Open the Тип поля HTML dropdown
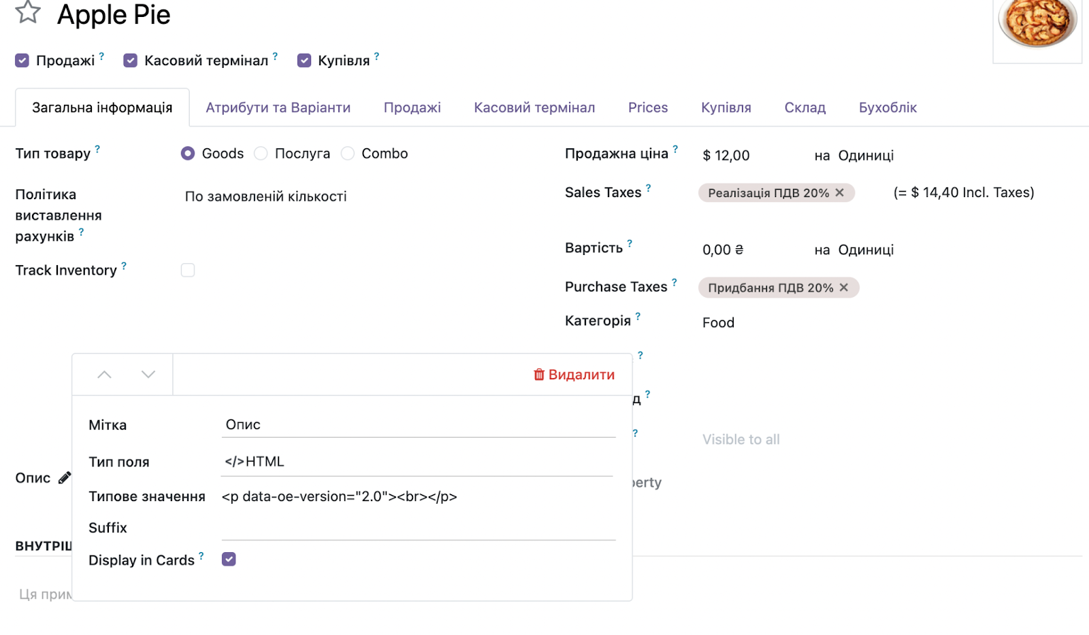1089x635 pixels. coord(417,462)
